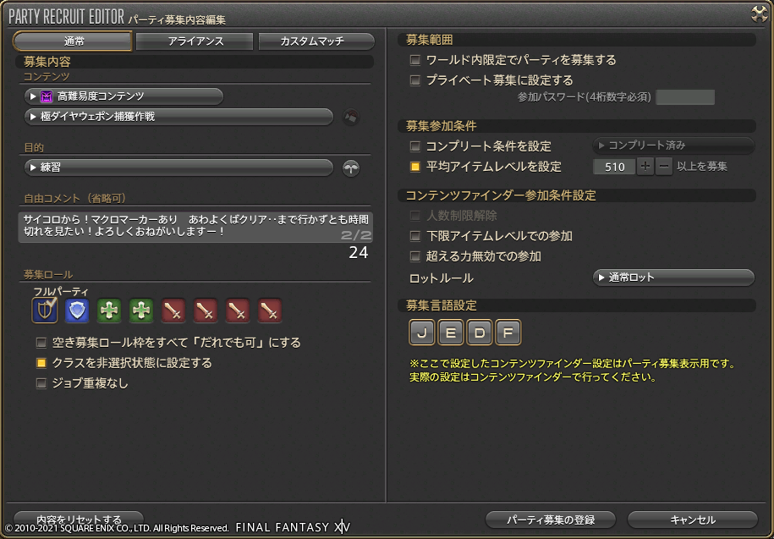Select the last red DPS slot icon
Viewport: 774px width, 539px height.
(x=270, y=311)
